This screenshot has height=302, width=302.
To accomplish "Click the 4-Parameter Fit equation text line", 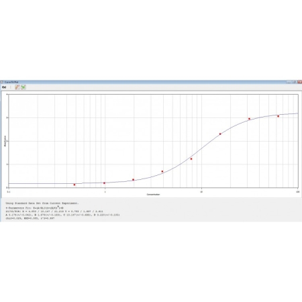I will point(34,208).
